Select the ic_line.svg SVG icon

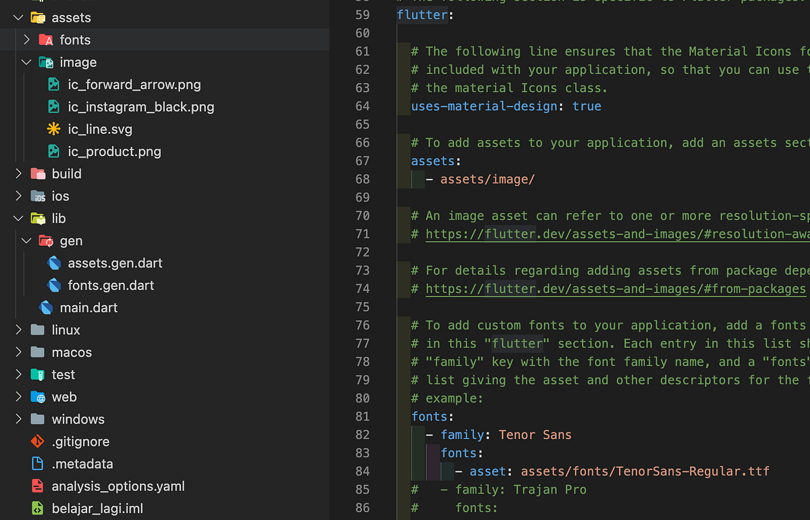pos(53,128)
